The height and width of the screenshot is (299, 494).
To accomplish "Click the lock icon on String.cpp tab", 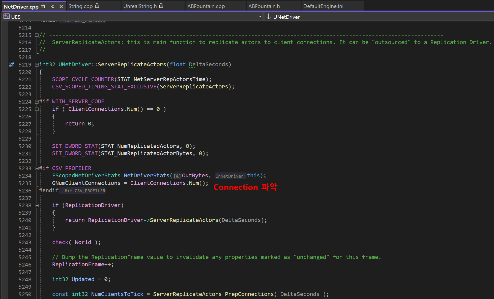I will [97, 6].
